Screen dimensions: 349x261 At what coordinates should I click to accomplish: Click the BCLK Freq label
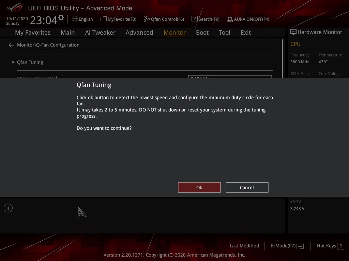(299, 74)
